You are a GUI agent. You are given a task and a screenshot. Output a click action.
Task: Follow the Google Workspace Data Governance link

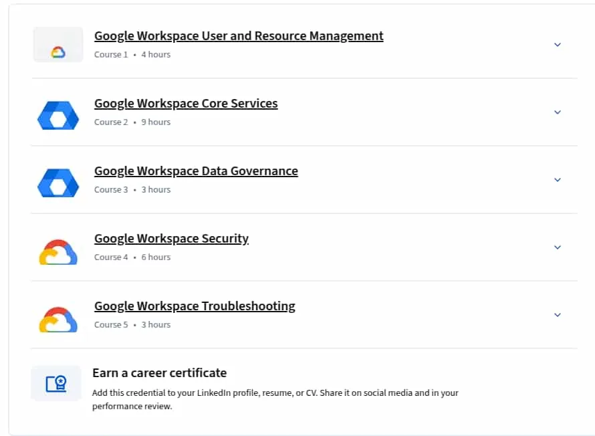pyautogui.click(x=196, y=171)
